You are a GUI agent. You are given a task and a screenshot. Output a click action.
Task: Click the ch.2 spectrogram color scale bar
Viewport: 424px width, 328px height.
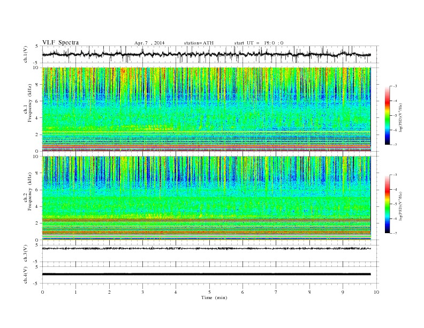[387, 204]
